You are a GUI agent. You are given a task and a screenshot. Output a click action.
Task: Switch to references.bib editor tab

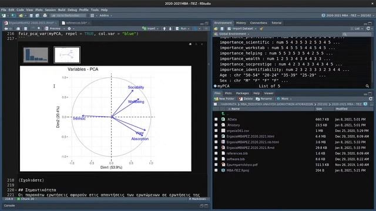(x=76, y=23)
